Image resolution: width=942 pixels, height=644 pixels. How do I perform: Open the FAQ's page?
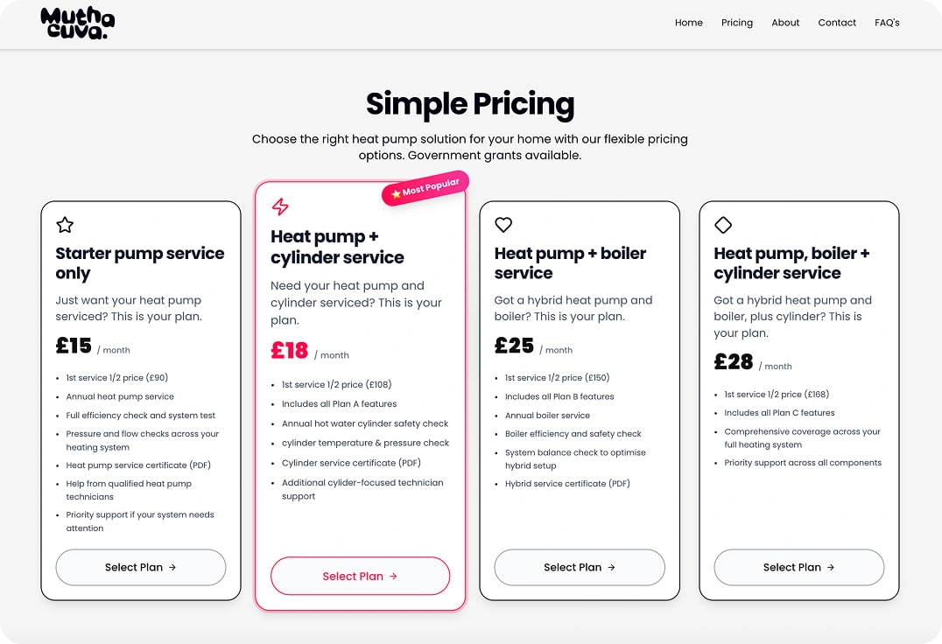coord(887,23)
